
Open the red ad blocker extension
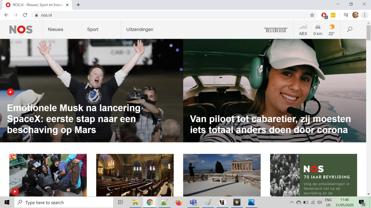[324, 15]
